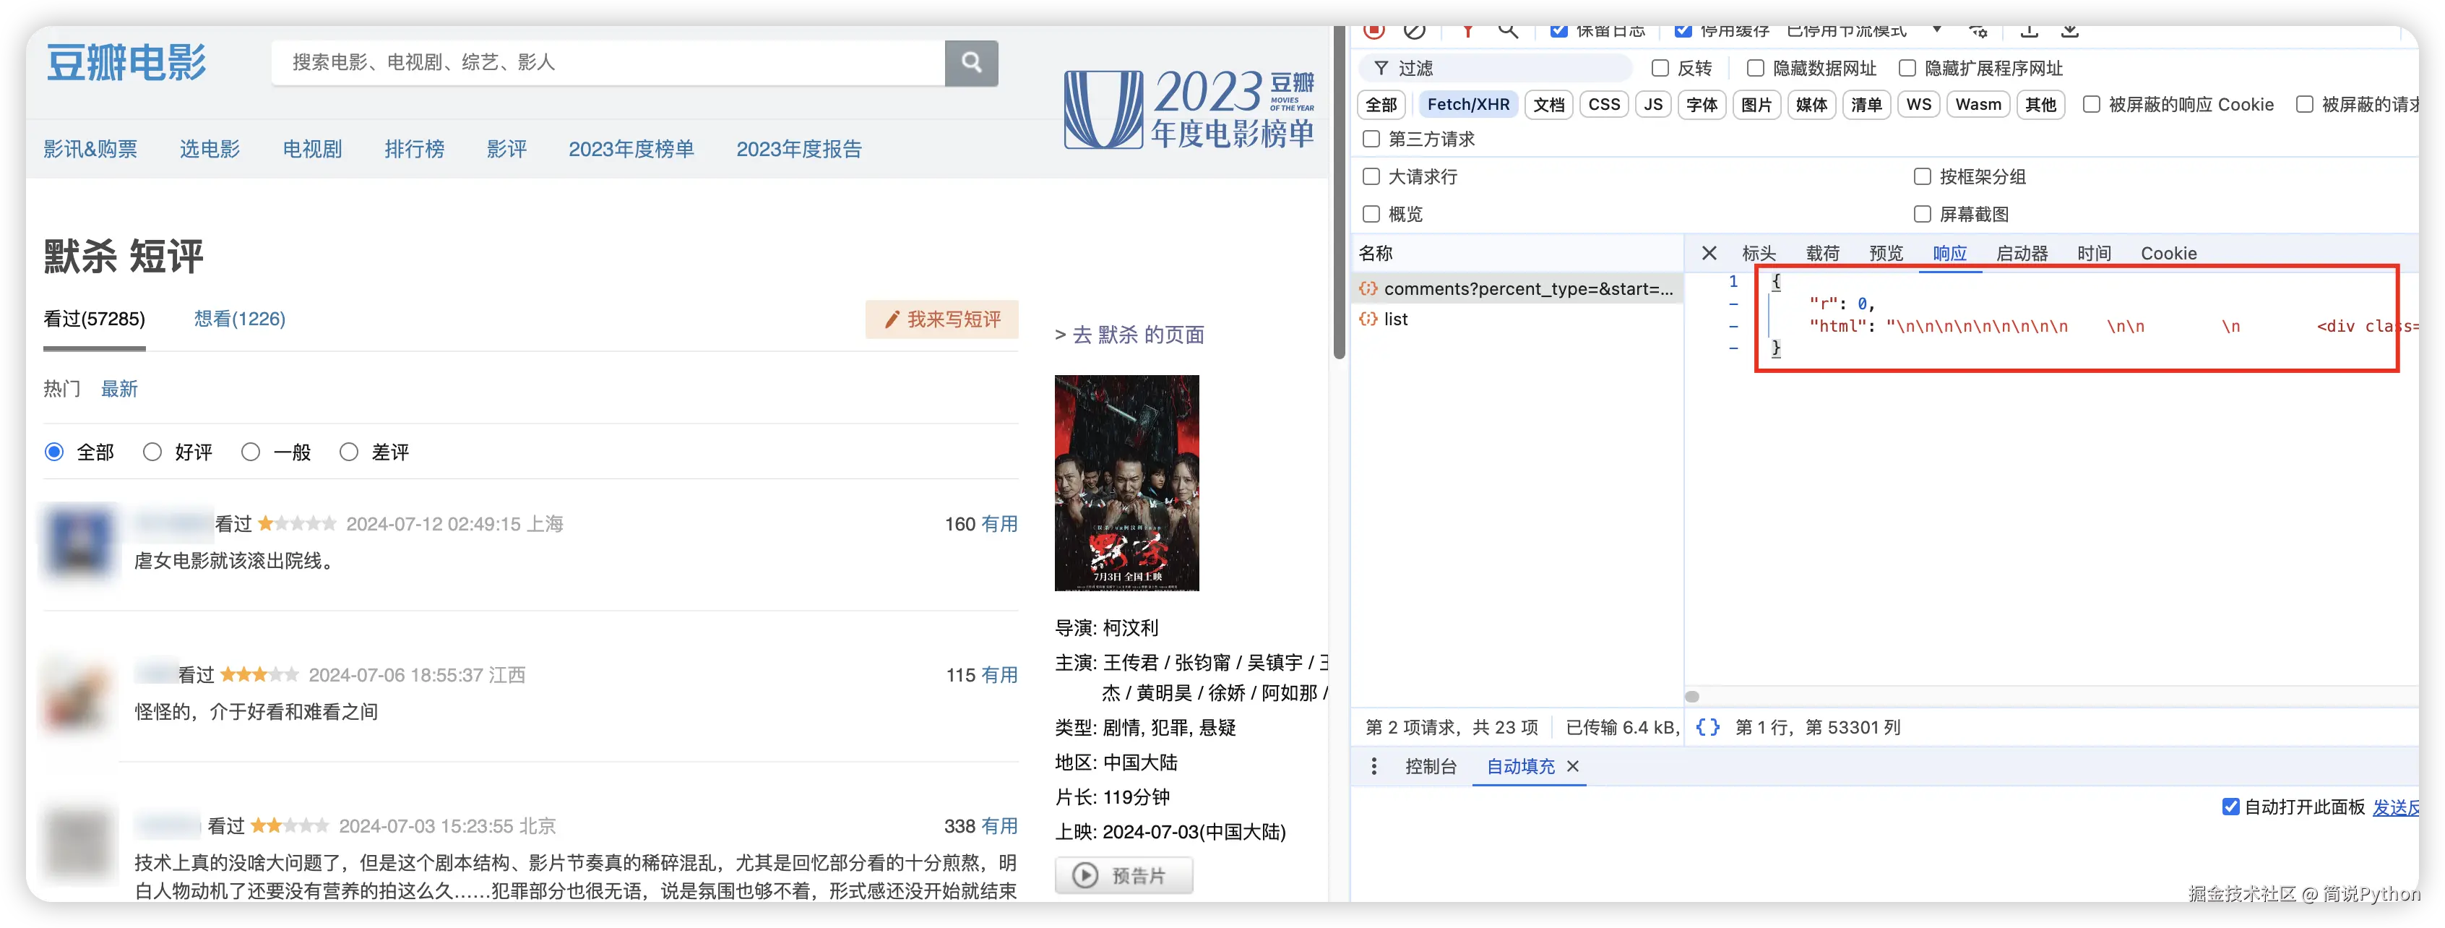Screen dimensions: 2445x928
Task: Click the pretty-print braces icon
Action: [x=1707, y=728]
